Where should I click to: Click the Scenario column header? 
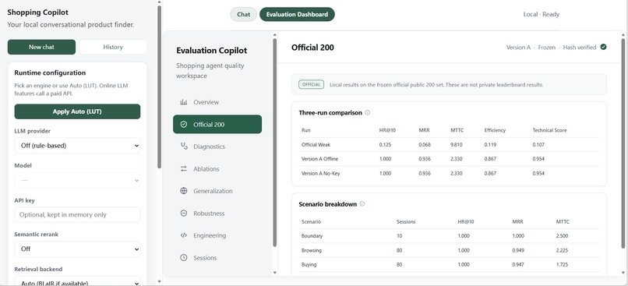tap(311, 221)
